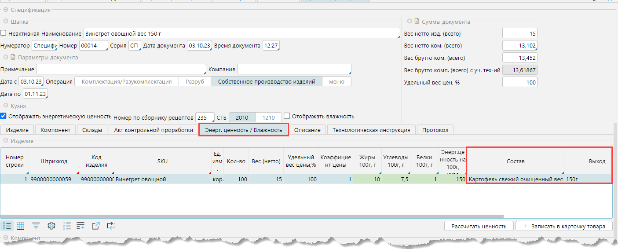Click the open in new window icon
The height and width of the screenshot is (249, 618).
[x=96, y=226]
